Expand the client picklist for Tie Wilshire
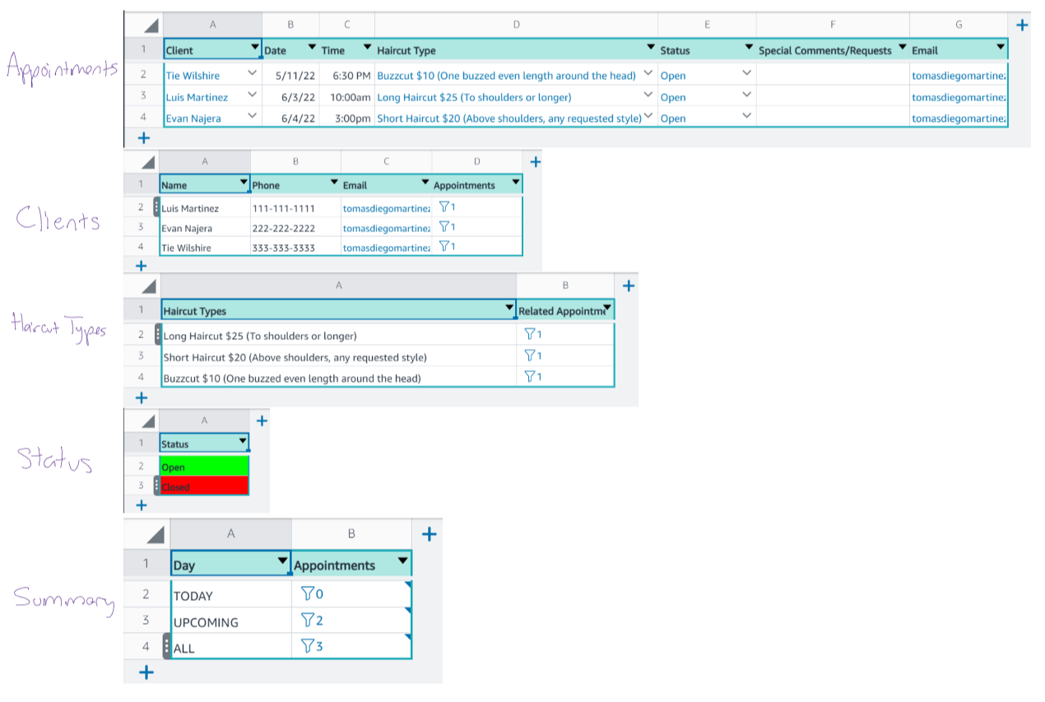1045x702 pixels. point(252,74)
